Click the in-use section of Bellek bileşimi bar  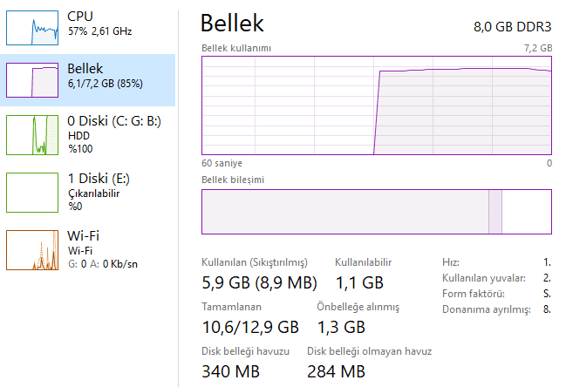point(344,212)
